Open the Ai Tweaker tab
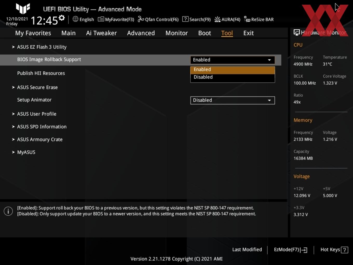Image resolution: width=353 pixels, height=265 pixels. [x=101, y=33]
